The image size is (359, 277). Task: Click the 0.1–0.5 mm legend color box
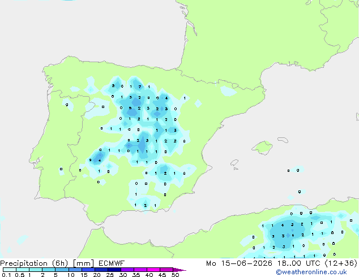(10, 270)
